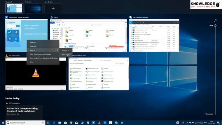Click the ENG language indicator
Image resolution: width=222 pixels, height=125 pixels.
pos(206,123)
